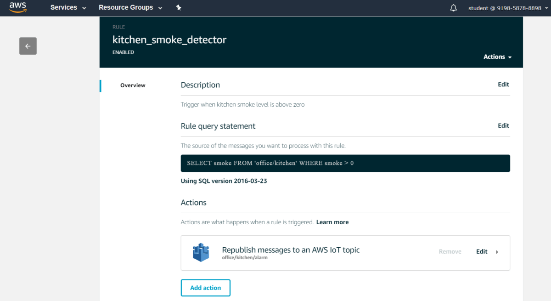This screenshot has height=301, width=551.
Task: Open the Learn more link
Action: 332,222
